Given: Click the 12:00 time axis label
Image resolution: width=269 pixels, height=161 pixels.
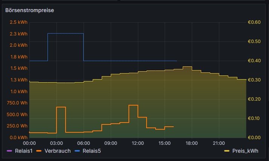Looking at the screenshot, I should coord(138,143).
